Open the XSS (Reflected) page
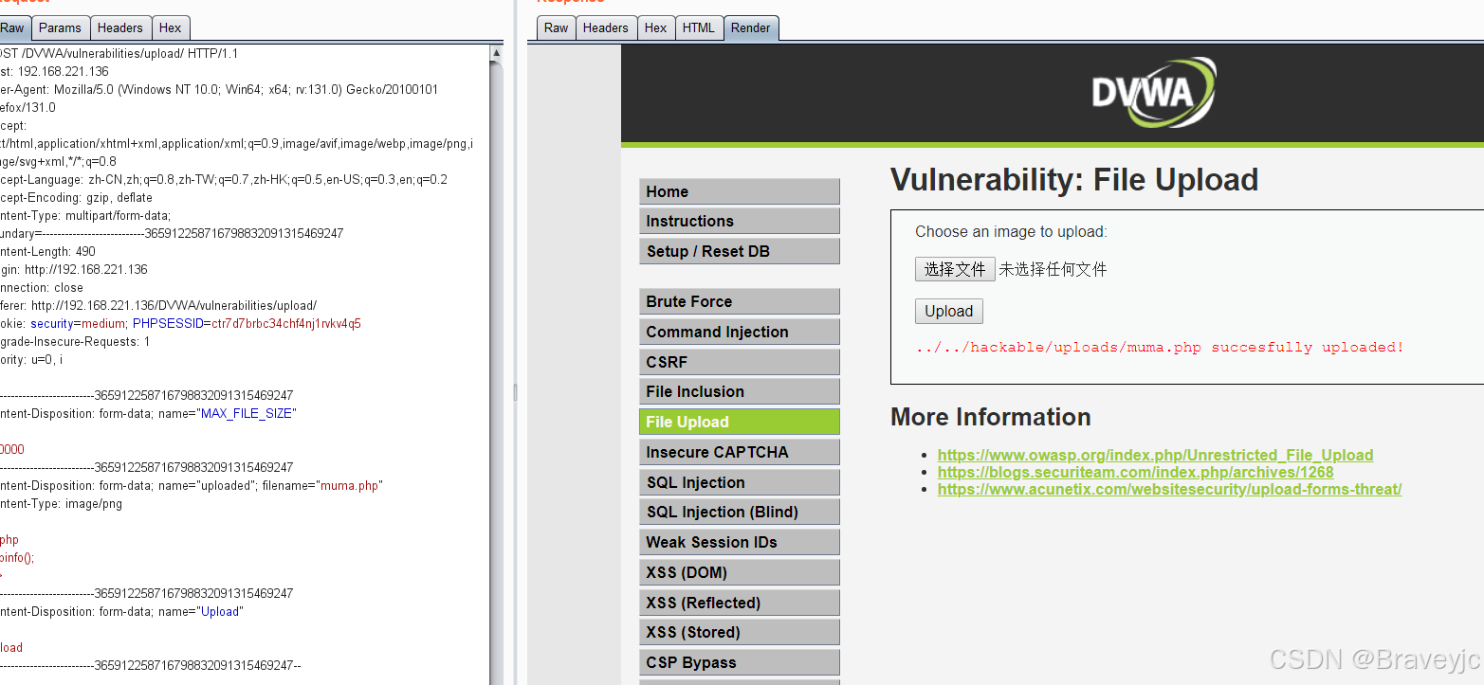Image resolution: width=1484 pixels, height=685 pixels. point(740,603)
